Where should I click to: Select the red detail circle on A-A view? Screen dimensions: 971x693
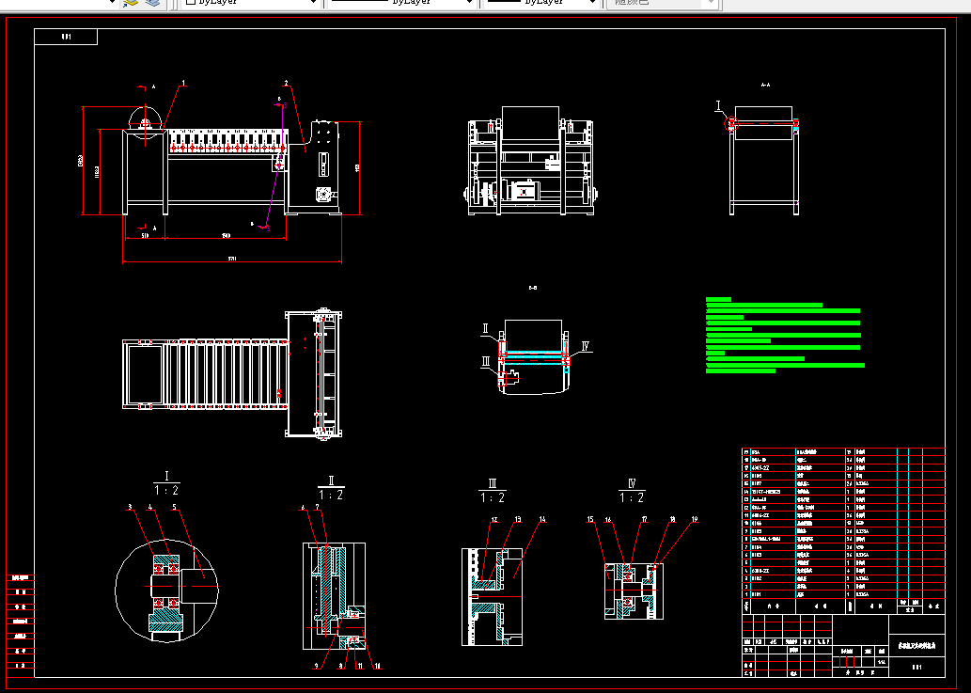(x=731, y=123)
